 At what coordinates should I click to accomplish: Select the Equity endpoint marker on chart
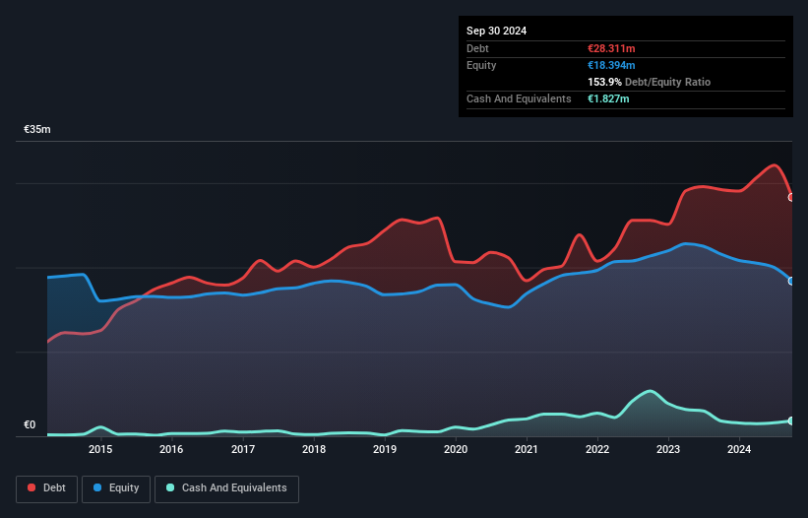tap(791, 281)
